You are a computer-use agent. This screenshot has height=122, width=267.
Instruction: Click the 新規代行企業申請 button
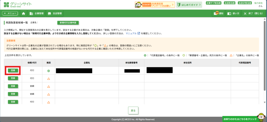(68, 23)
